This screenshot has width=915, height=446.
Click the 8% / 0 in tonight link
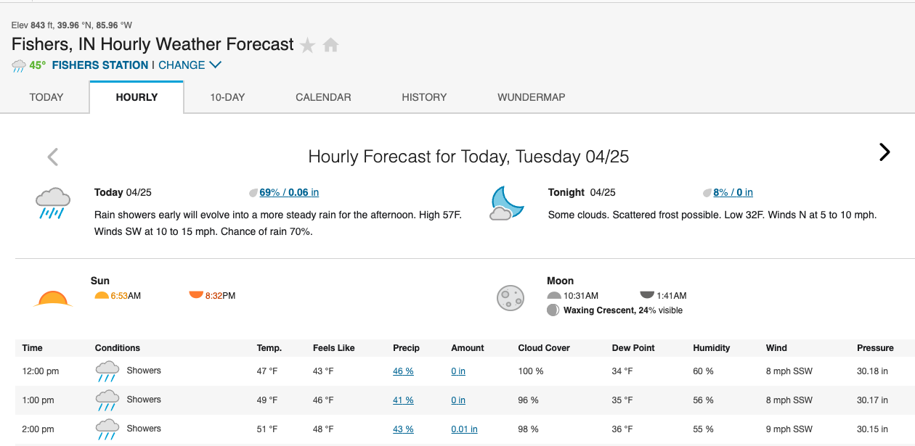(x=733, y=193)
